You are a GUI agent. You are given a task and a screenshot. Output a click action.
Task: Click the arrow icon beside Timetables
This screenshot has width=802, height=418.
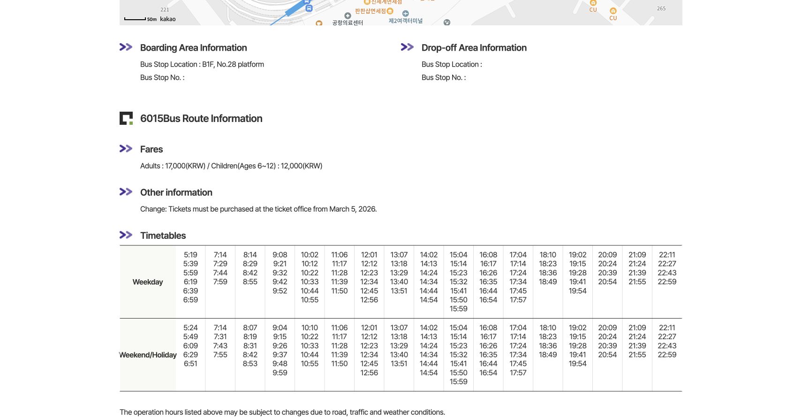(x=126, y=235)
